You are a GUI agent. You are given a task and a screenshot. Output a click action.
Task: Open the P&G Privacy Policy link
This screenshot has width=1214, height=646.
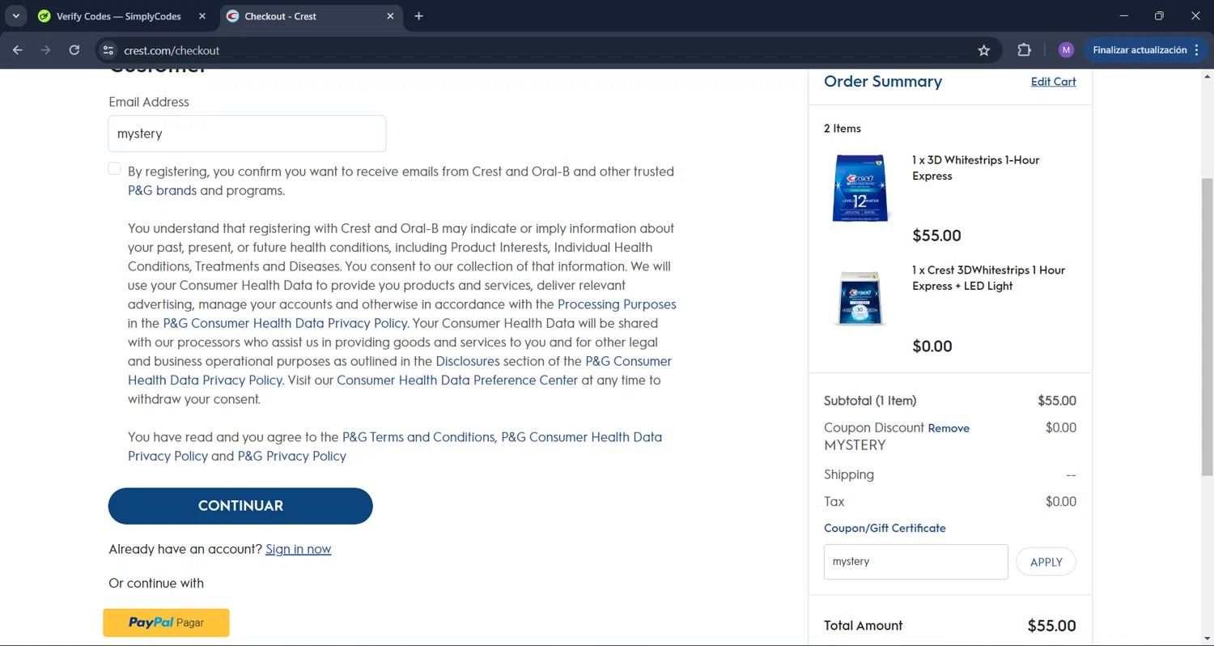[292, 457]
